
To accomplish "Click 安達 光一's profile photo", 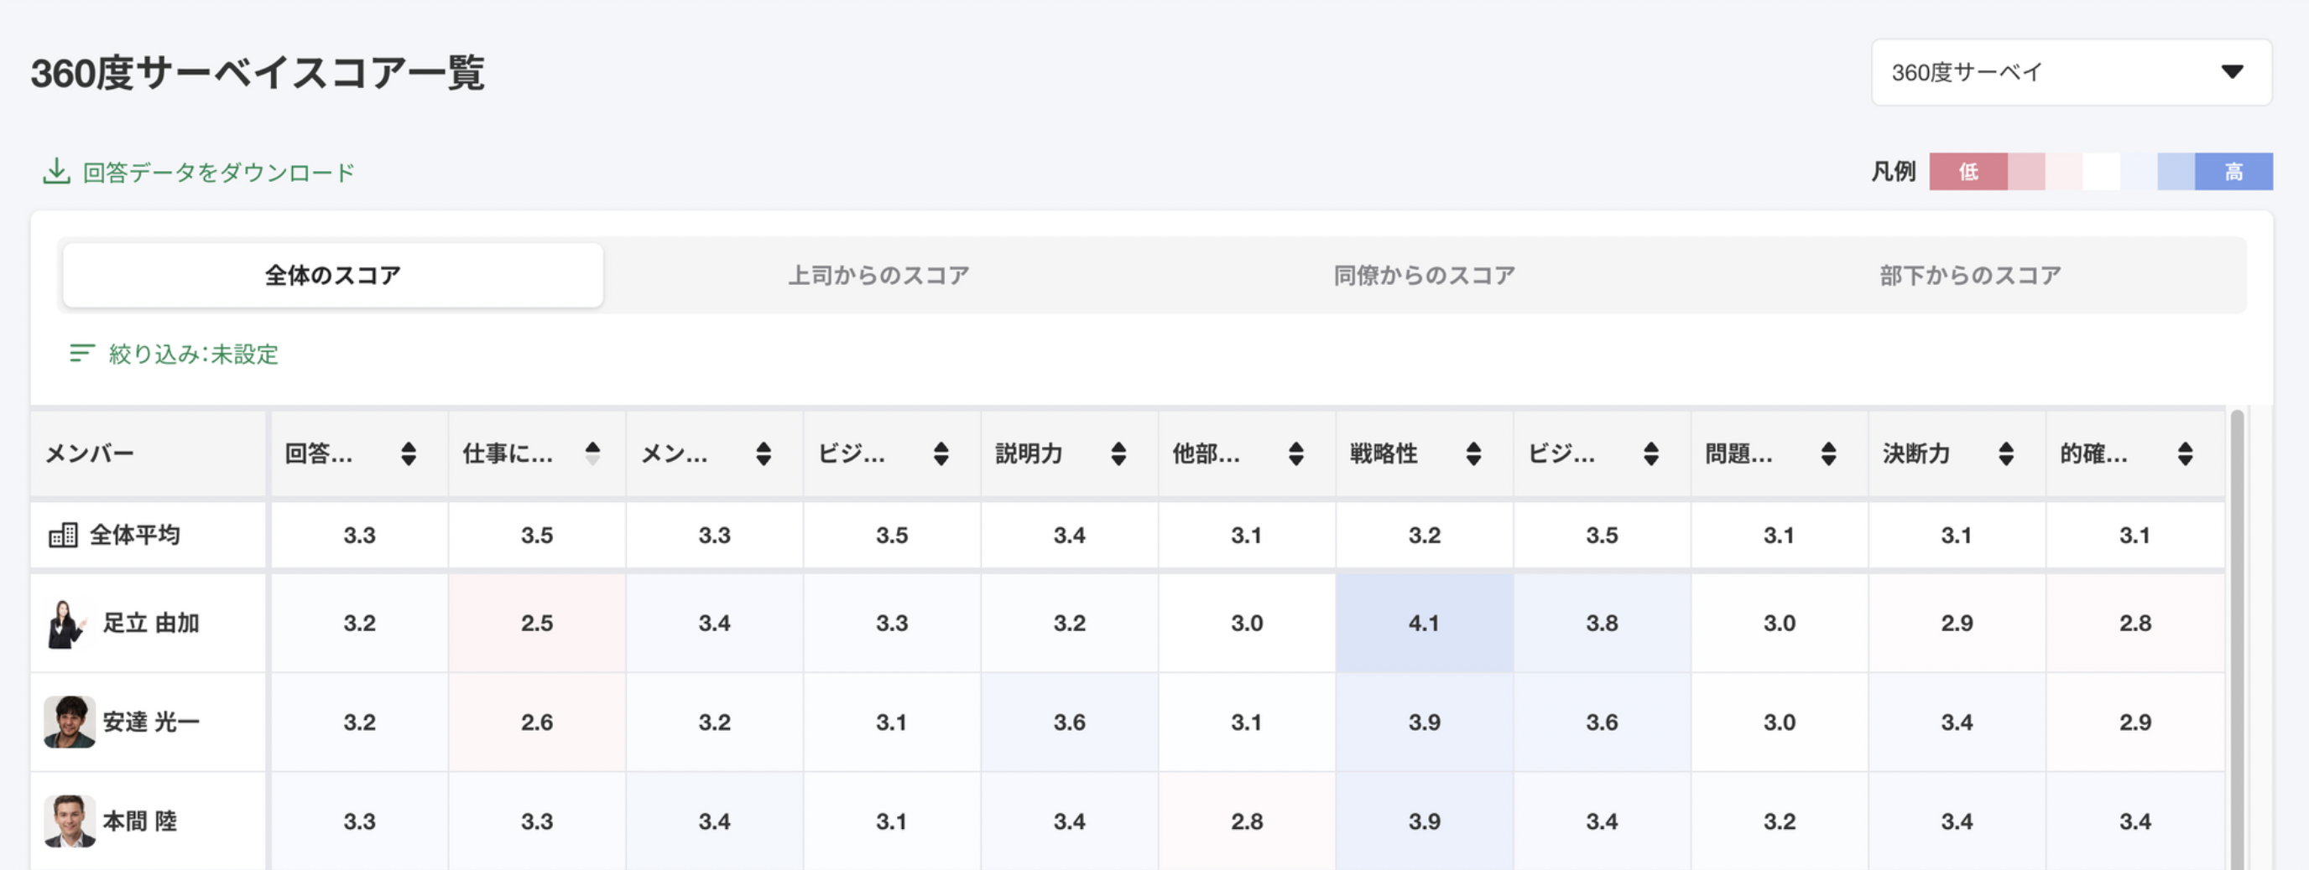I will 69,722.
